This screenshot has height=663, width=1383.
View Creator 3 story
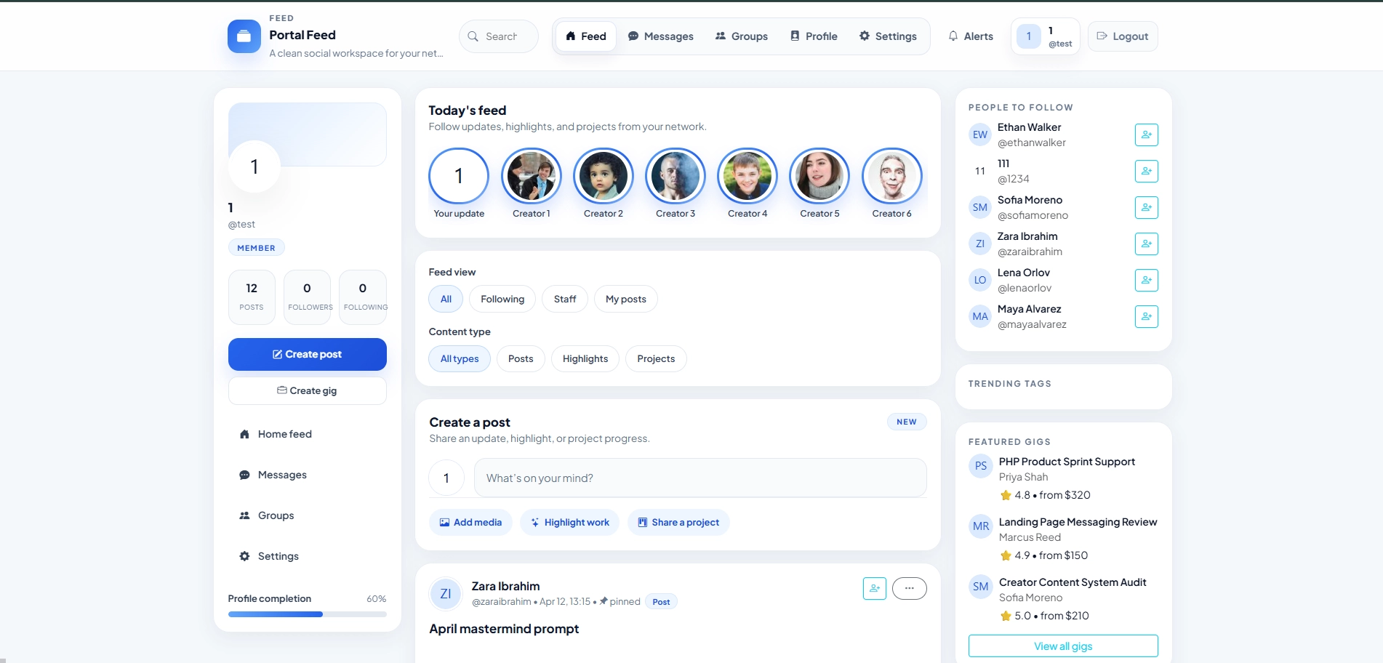point(676,176)
